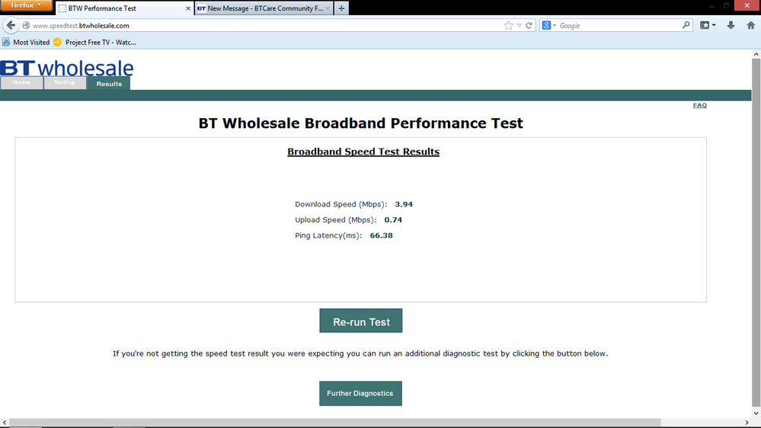Screen dimensions: 761x428
Task: Click the Further Diagnostics button
Action: tap(360, 394)
